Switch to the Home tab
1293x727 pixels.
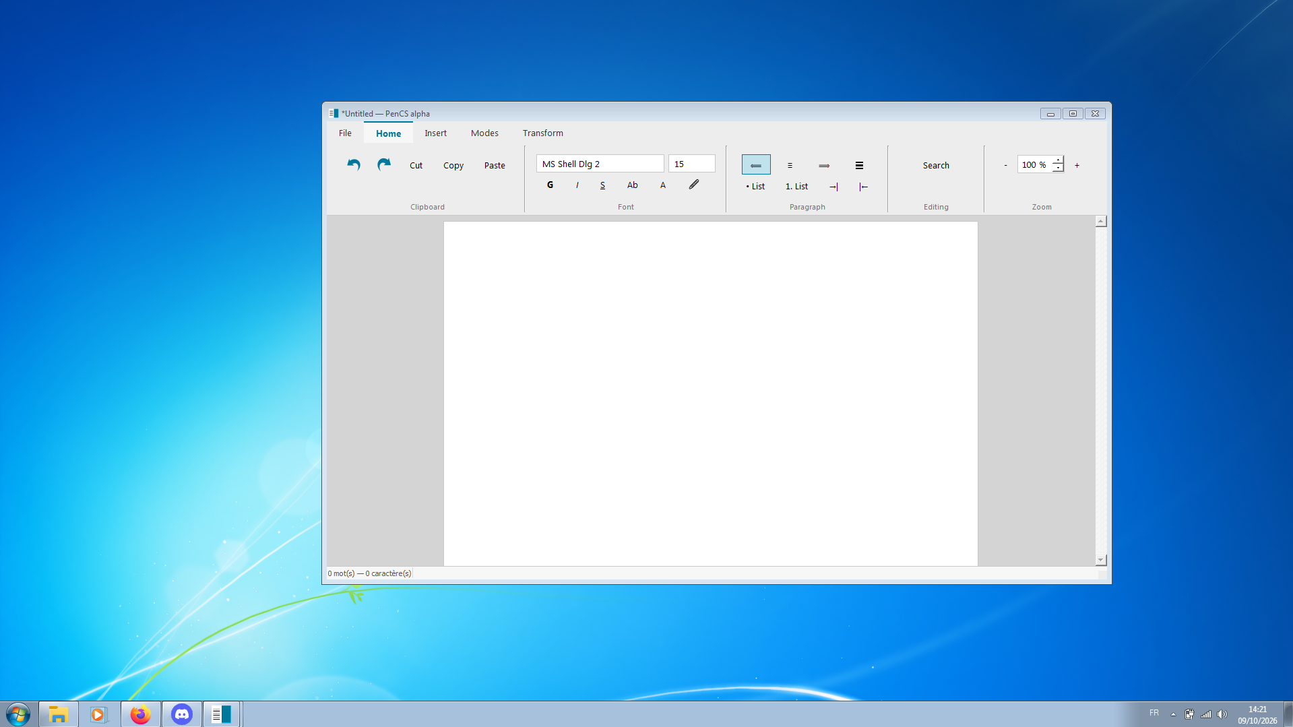coord(389,133)
